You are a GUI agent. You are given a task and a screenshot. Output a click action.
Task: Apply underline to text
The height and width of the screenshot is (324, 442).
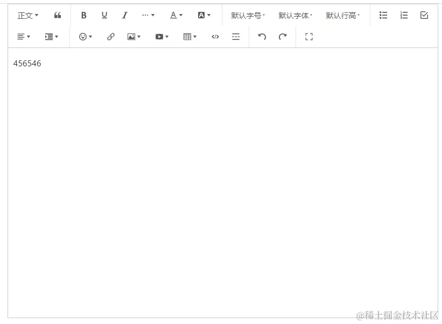click(x=104, y=15)
